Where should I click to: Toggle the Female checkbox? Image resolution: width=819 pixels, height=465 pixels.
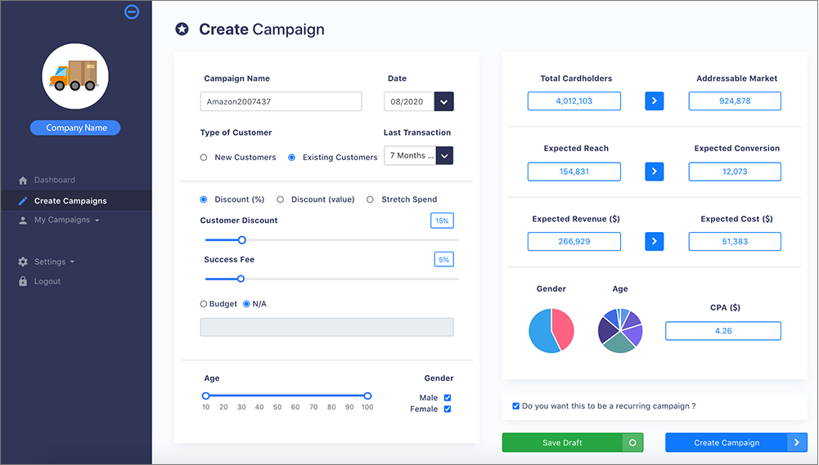tap(448, 409)
